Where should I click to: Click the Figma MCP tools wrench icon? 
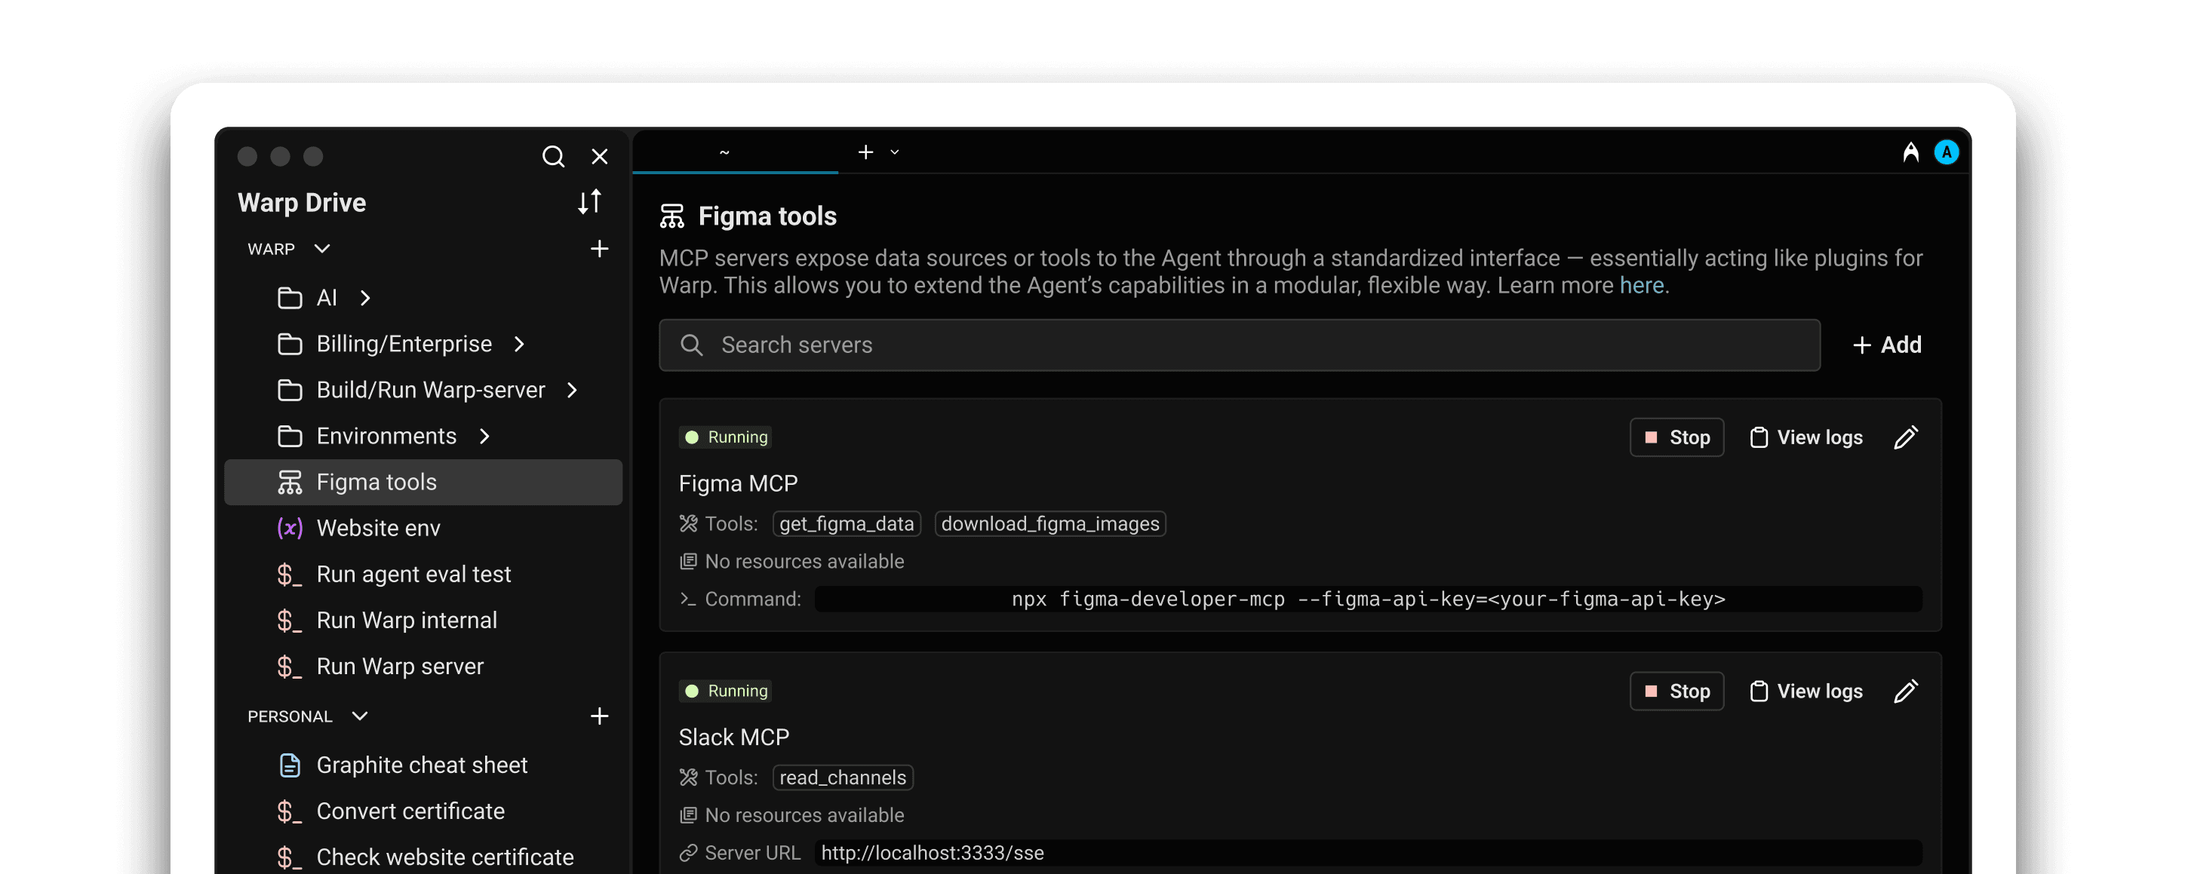(688, 523)
